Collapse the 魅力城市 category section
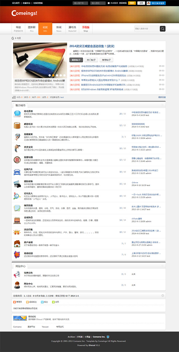The image size is (179, 352). (x=162, y=105)
